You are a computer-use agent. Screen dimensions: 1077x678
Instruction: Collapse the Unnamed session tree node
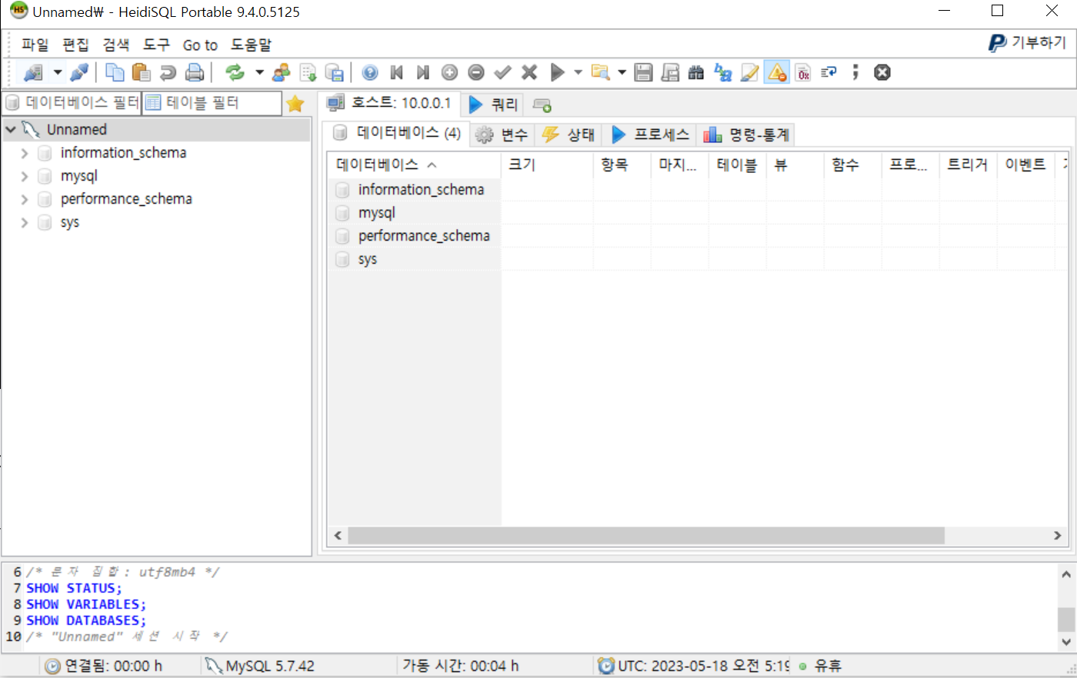point(11,130)
